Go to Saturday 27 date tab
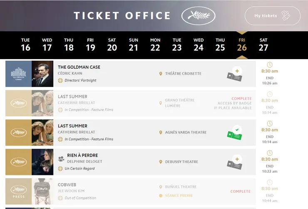Screen dimensions: 308x209 click(x=263, y=45)
